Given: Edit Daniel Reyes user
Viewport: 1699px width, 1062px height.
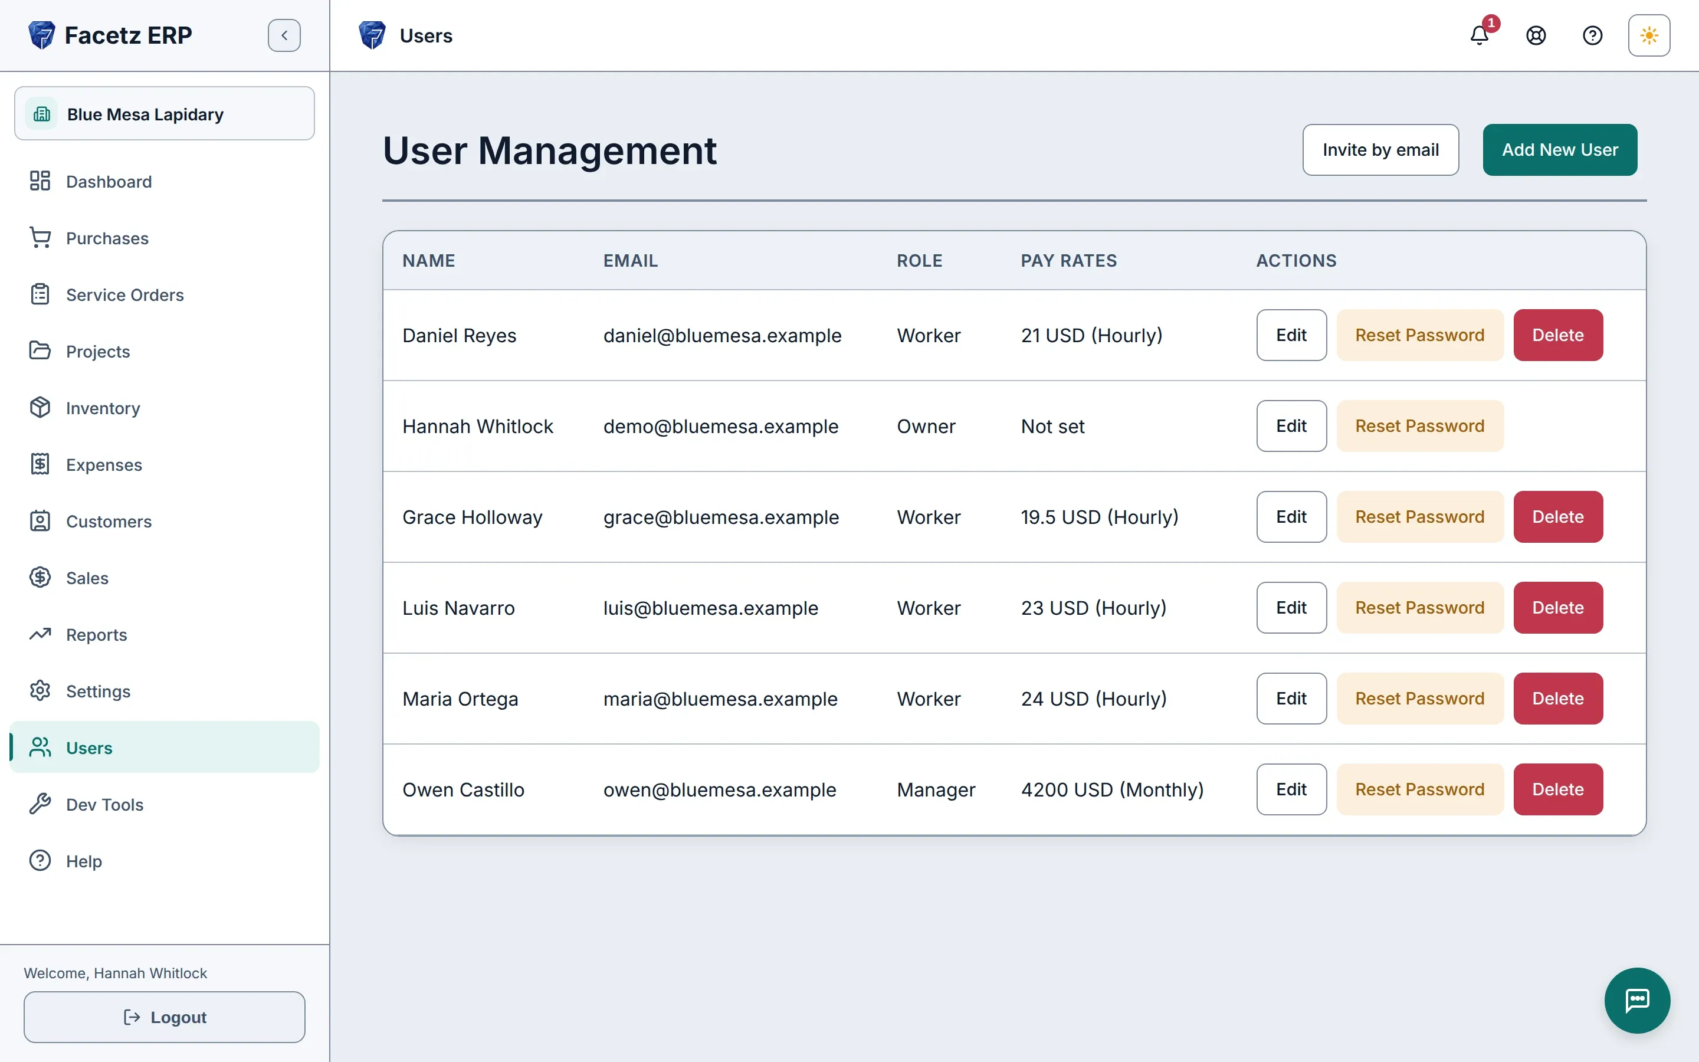Looking at the screenshot, I should [1291, 335].
